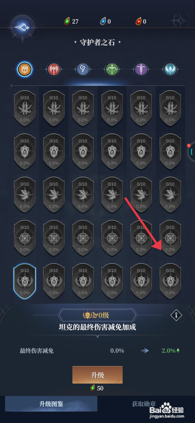Open the diamond info icon

coord(176,315)
